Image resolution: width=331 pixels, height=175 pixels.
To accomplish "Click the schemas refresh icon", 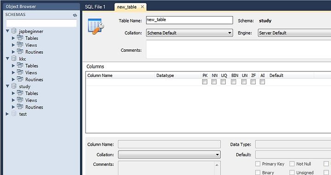I will (x=75, y=15).
